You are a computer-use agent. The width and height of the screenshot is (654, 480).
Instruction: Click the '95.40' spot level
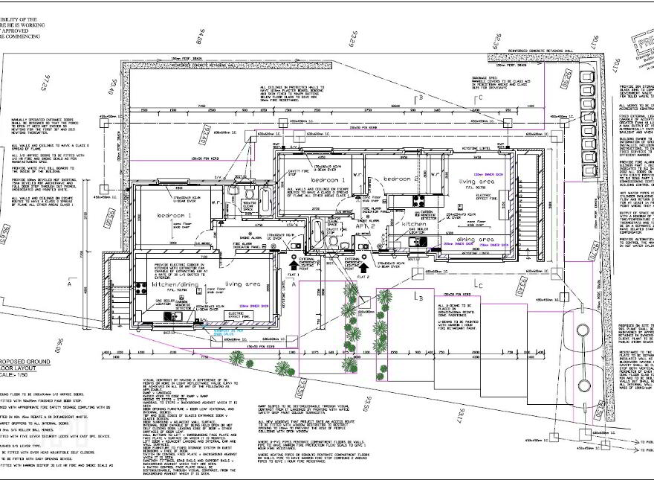[x=111, y=87]
